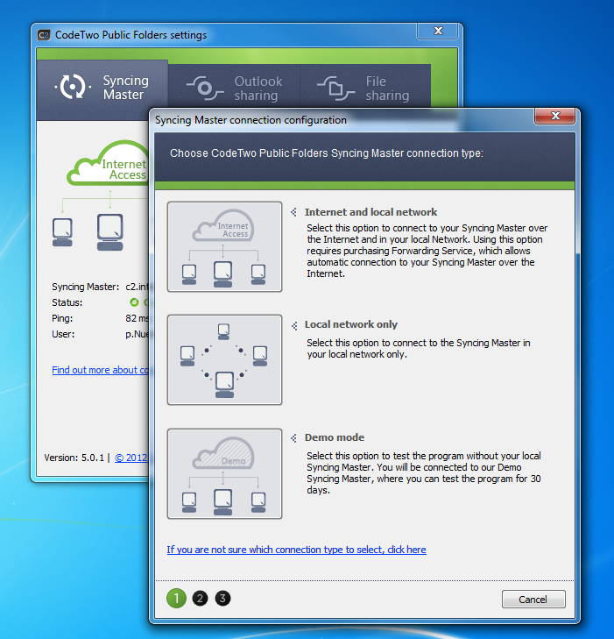Open the connection type help link
The height and width of the screenshot is (639, 614).
pyautogui.click(x=296, y=550)
